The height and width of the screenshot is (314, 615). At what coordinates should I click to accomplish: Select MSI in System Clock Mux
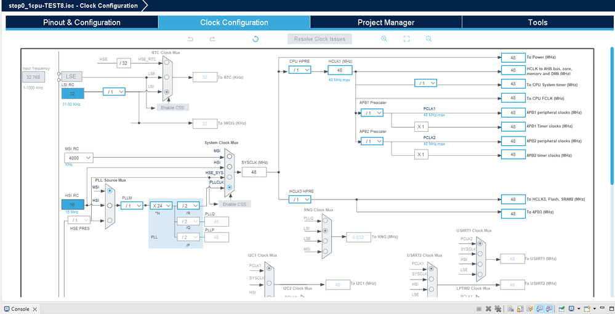tap(230, 156)
